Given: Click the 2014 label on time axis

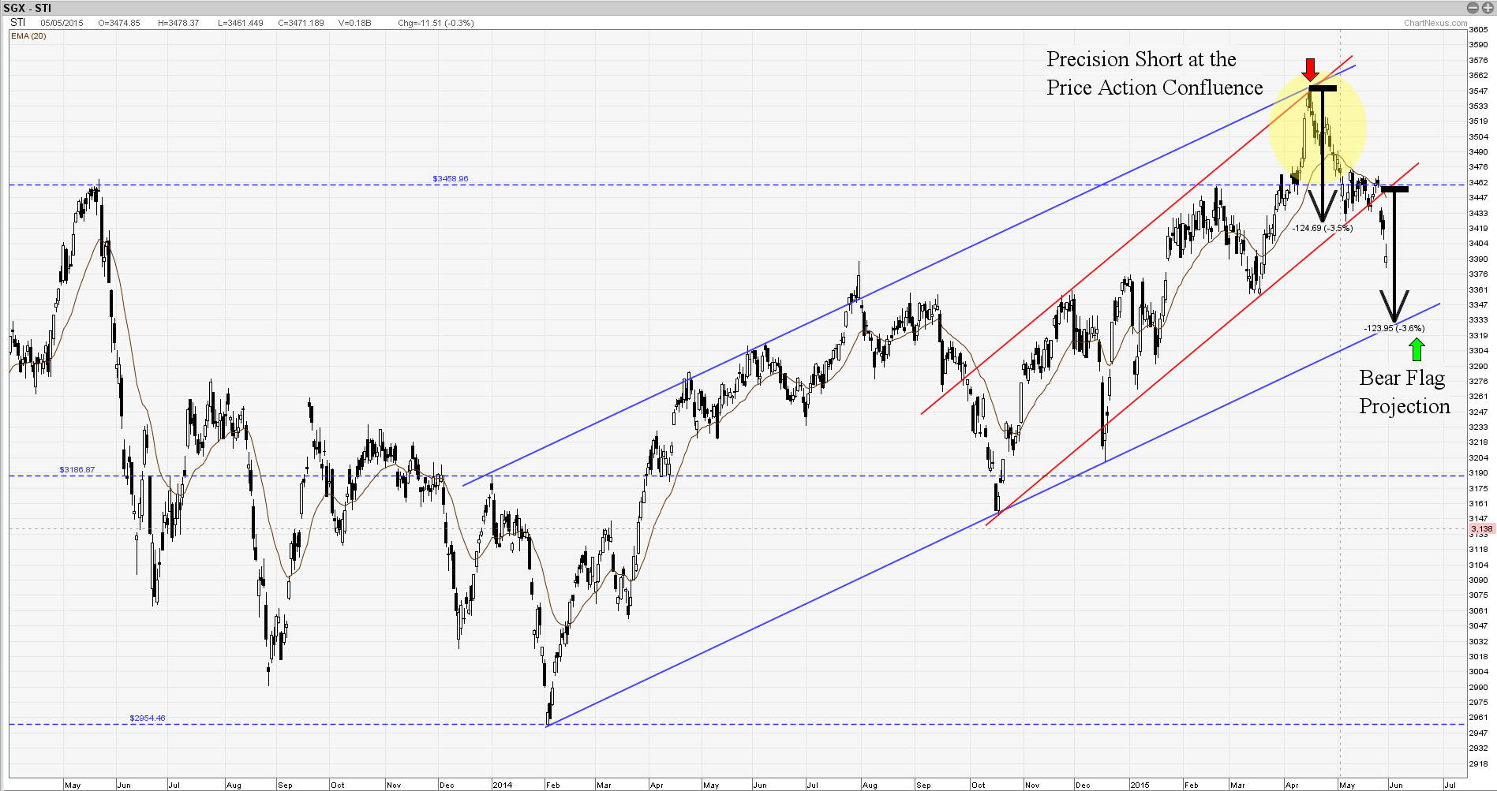Looking at the screenshot, I should 502,785.
